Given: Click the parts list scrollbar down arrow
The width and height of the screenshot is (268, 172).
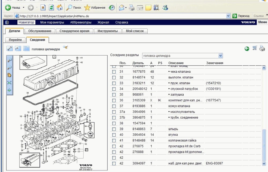Looking at the screenshot, I should point(264,164).
